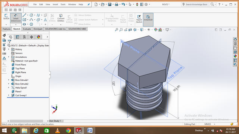Toggle Rapid Sketch mode
239x134 pixels.
click(139, 19)
